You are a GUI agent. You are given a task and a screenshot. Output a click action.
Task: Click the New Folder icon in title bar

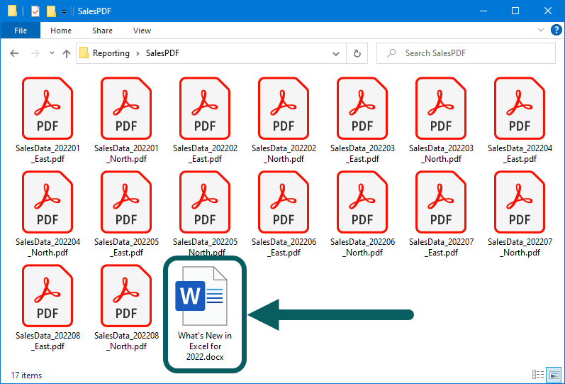tap(51, 11)
